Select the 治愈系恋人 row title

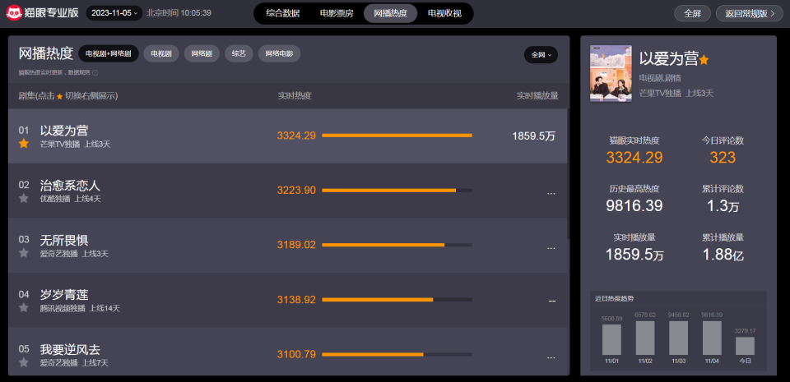70,185
